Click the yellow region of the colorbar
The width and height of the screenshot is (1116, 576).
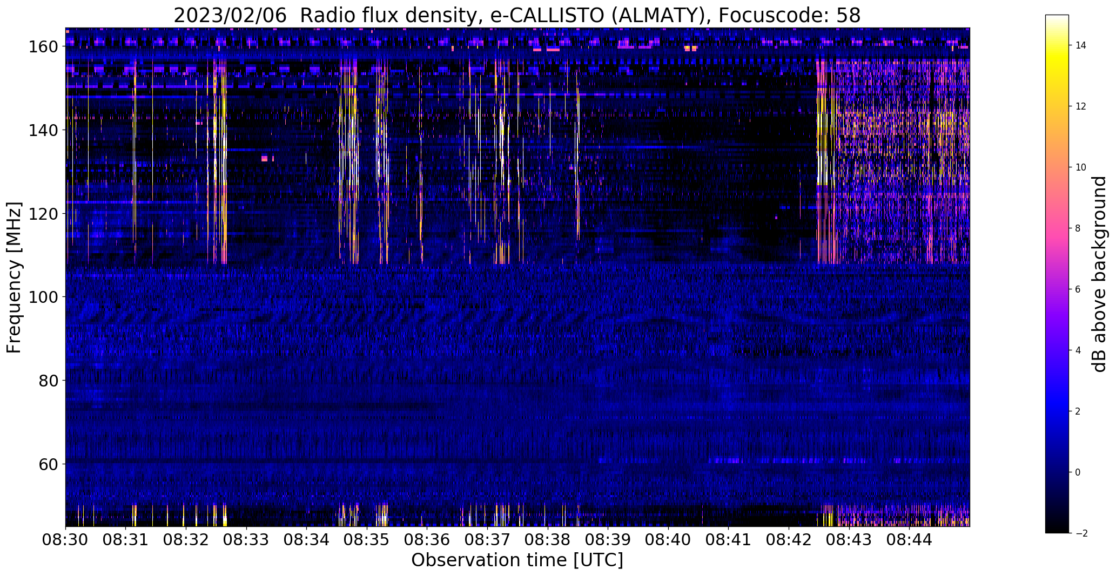pyautogui.click(x=1057, y=59)
